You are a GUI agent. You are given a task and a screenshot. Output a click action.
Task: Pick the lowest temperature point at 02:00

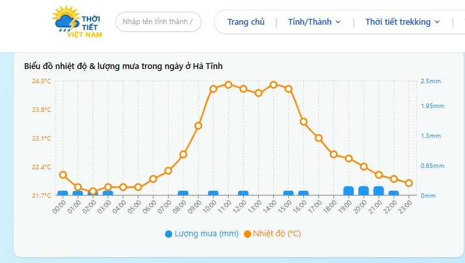click(93, 191)
